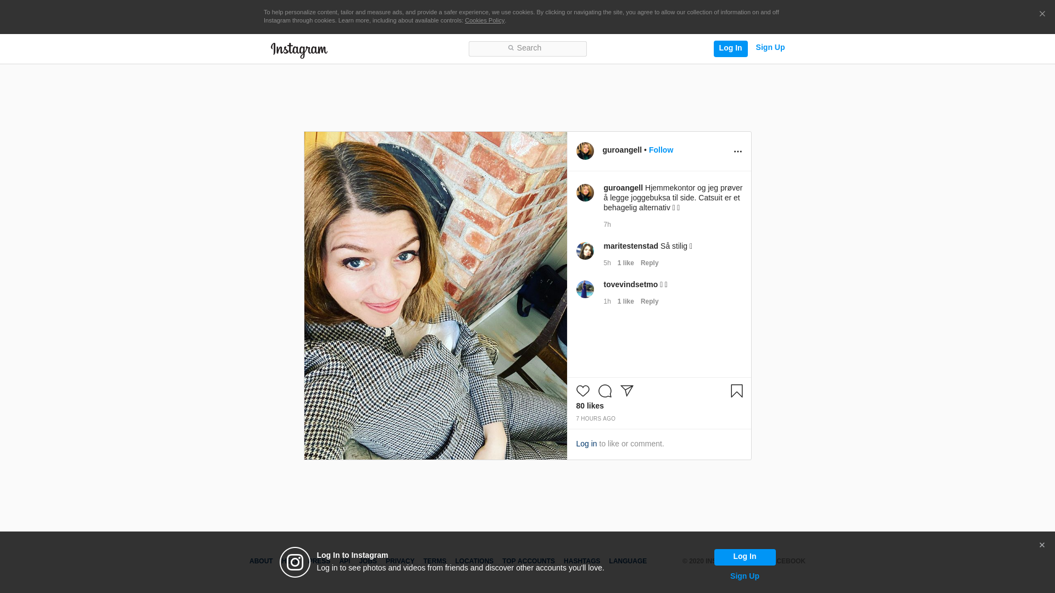Open guroangell username in post header
1055x593 pixels.
click(622, 150)
